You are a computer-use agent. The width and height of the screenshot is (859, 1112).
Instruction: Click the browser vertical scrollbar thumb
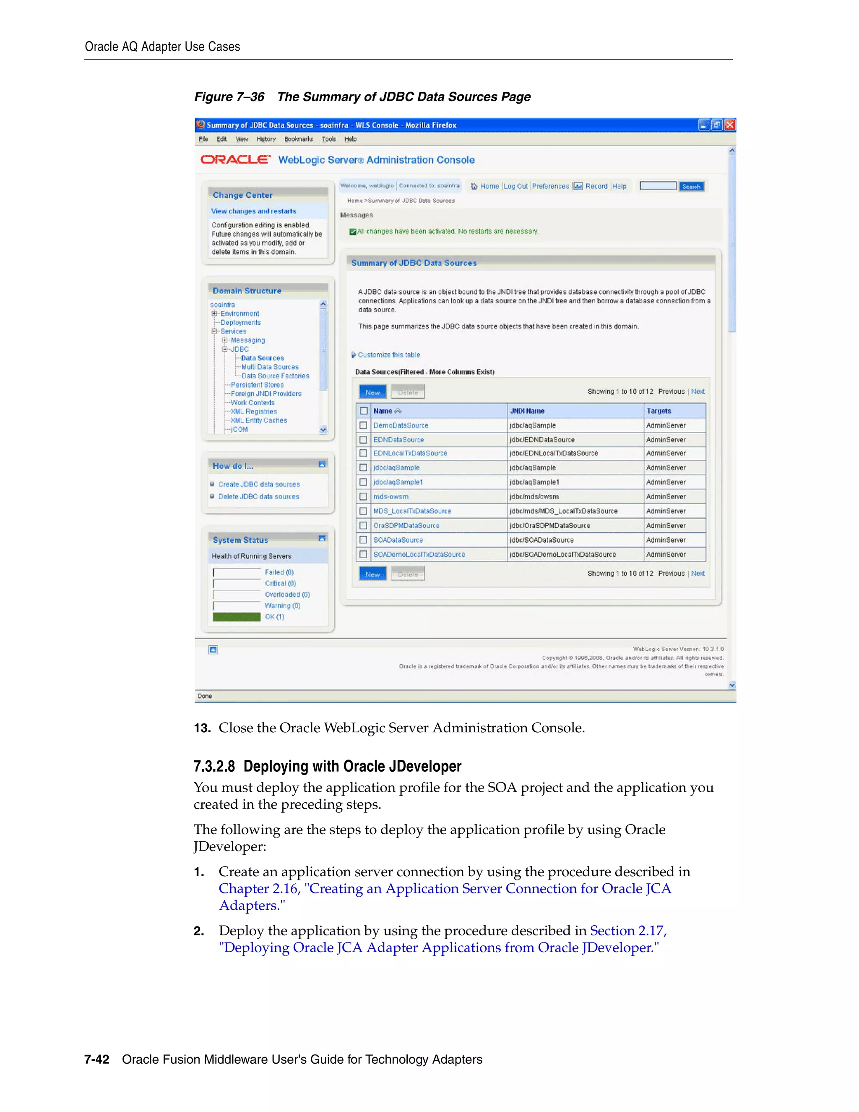tap(732, 244)
